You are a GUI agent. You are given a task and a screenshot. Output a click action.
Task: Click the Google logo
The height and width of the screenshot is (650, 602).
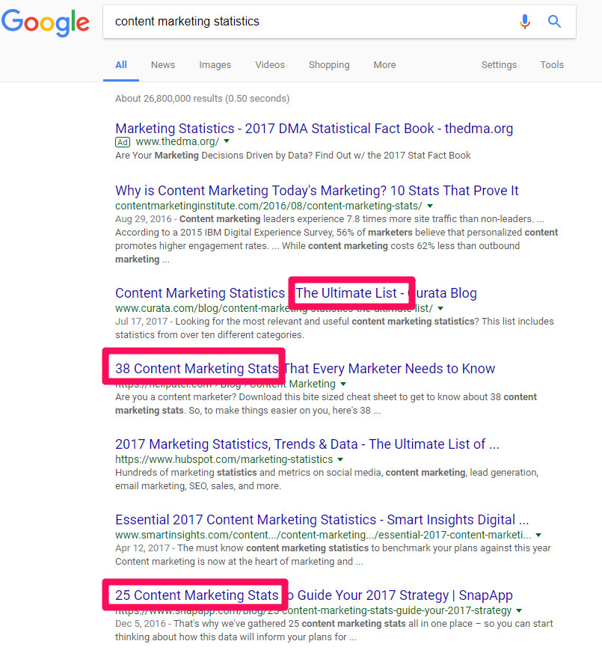point(46,22)
